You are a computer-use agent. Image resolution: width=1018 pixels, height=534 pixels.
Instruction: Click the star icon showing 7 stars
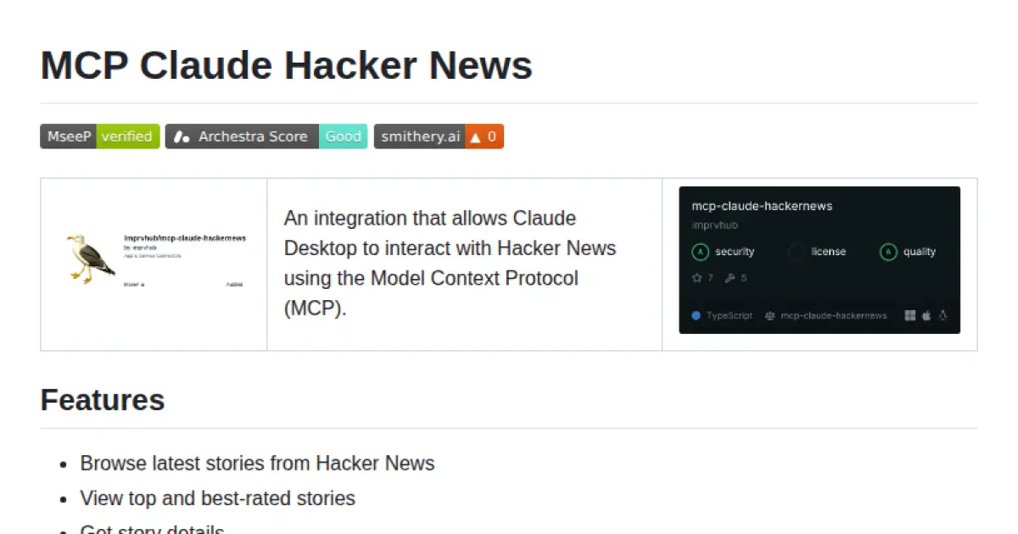tap(695, 277)
